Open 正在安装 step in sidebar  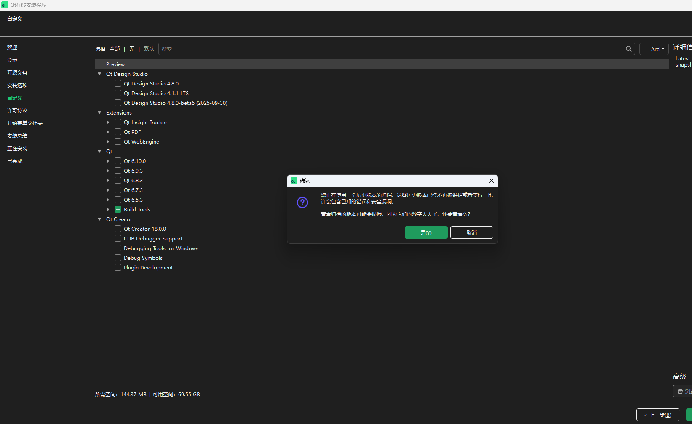(17, 149)
